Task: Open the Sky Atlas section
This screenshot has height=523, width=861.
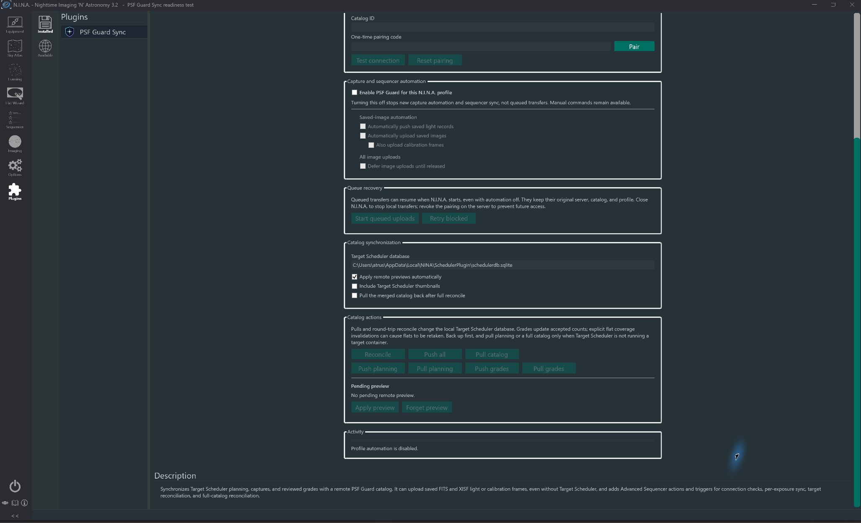Action: point(15,48)
